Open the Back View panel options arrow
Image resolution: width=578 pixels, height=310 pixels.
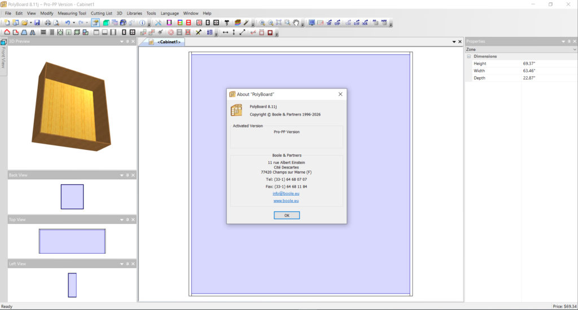point(122,175)
